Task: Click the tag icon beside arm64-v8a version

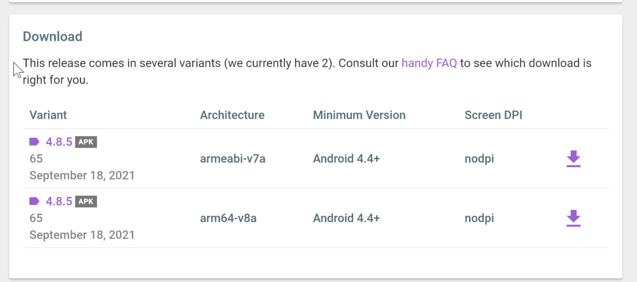Action: click(34, 201)
